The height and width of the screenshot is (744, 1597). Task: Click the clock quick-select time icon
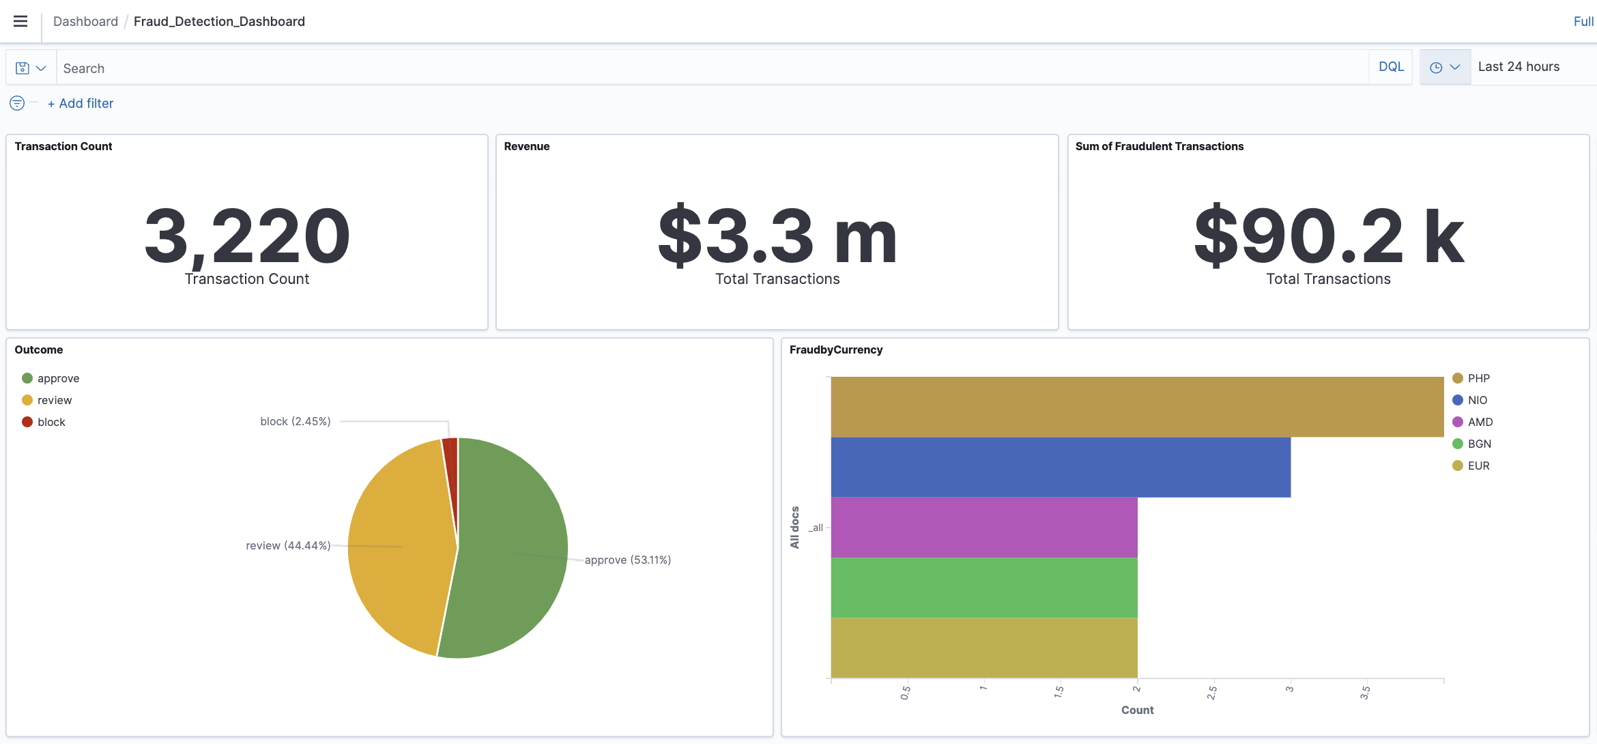tap(1436, 68)
